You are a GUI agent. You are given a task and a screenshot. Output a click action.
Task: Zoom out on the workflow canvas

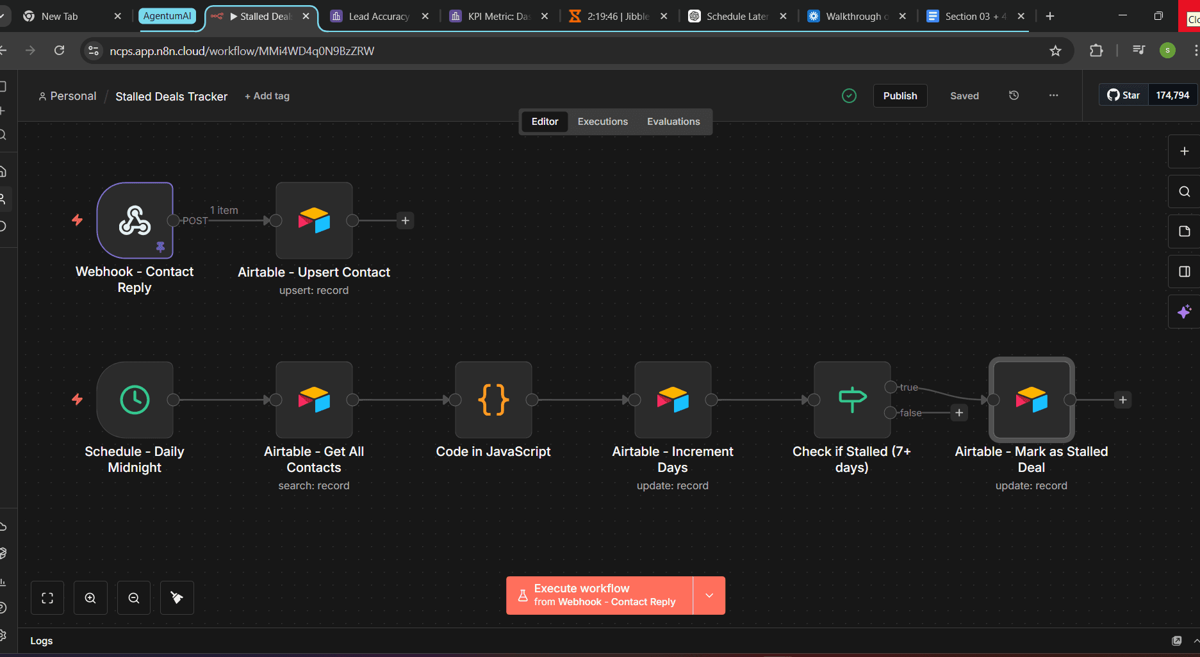(x=134, y=598)
